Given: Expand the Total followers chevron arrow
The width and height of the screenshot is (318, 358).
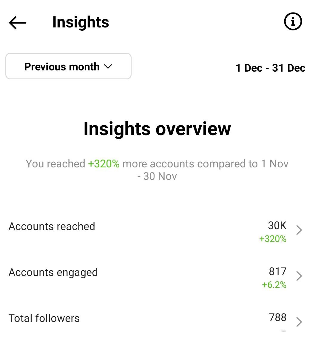Looking at the screenshot, I should point(299,322).
